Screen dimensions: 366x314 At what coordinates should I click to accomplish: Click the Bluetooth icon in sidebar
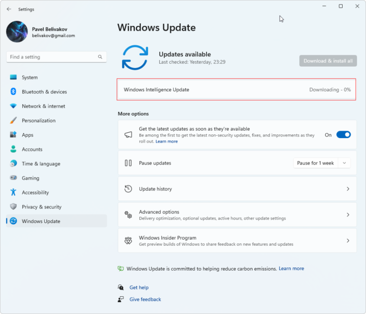point(13,91)
